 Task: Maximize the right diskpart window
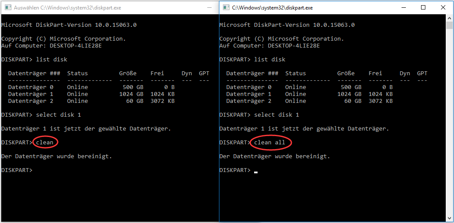424,7
